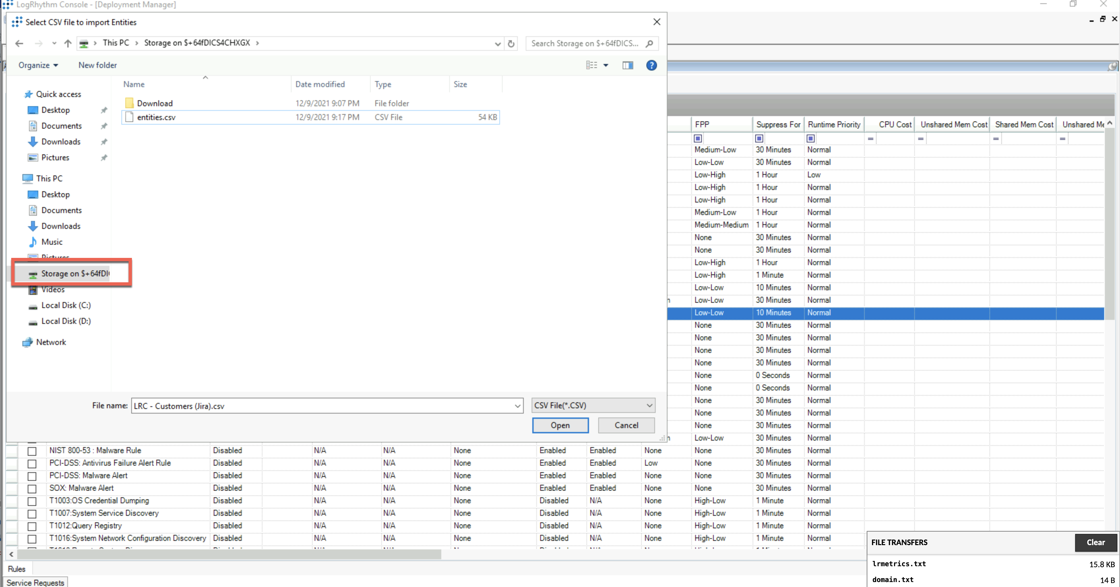Toggle the preview pane icon
The width and height of the screenshot is (1120, 587).
[x=627, y=65]
